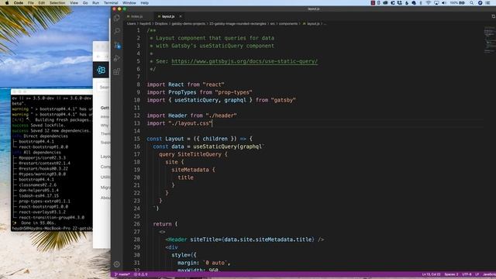Viewport: 496px width, 279px height.
Task: Open the Terminal menu
Action: (111, 3)
